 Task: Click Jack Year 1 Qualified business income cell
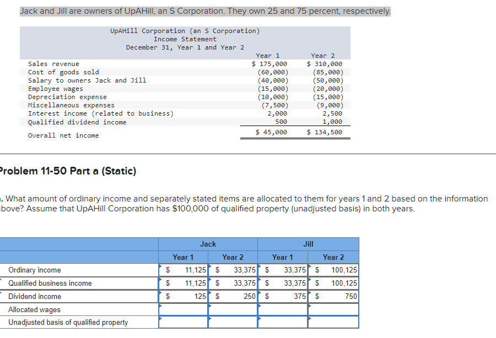(183, 284)
